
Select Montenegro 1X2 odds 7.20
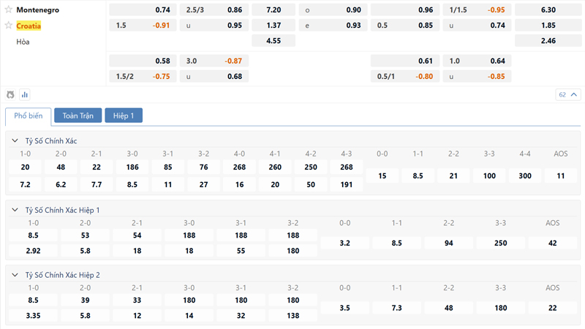(273, 10)
